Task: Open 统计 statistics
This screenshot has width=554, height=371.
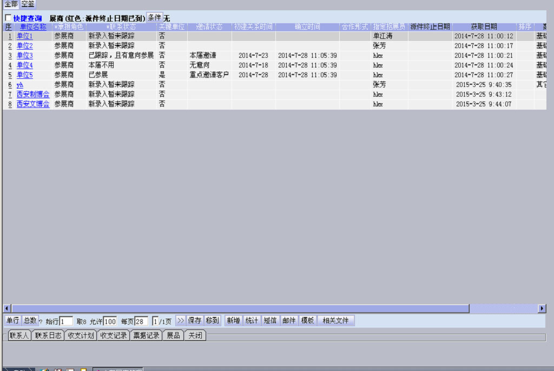Action: point(252,321)
